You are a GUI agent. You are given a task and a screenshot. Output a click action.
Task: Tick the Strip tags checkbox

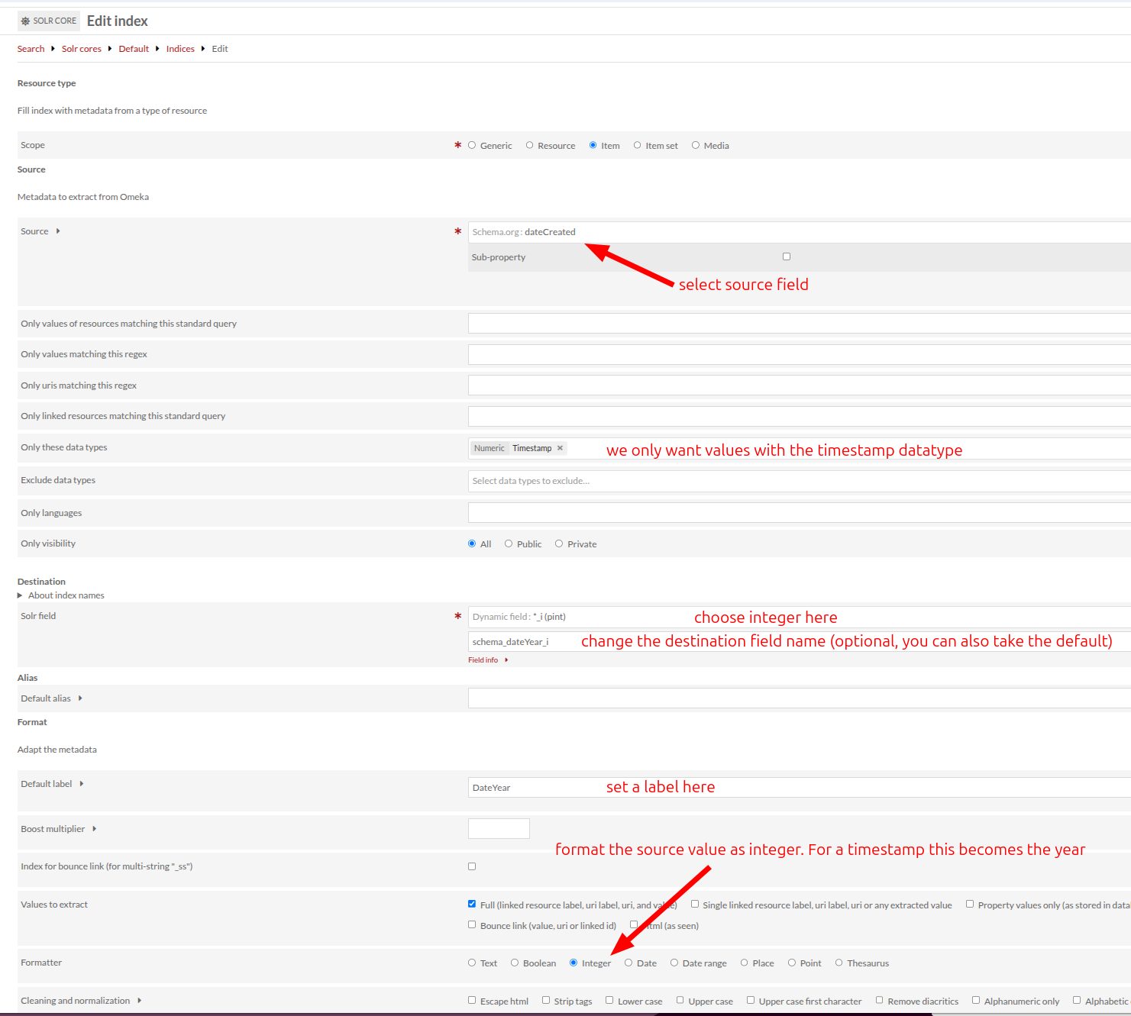[x=546, y=1001]
